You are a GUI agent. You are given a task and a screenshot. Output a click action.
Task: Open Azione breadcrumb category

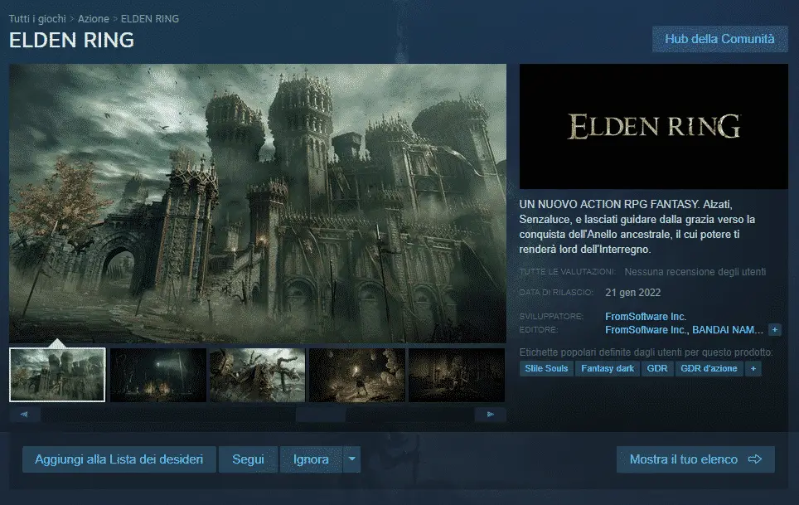(x=94, y=19)
